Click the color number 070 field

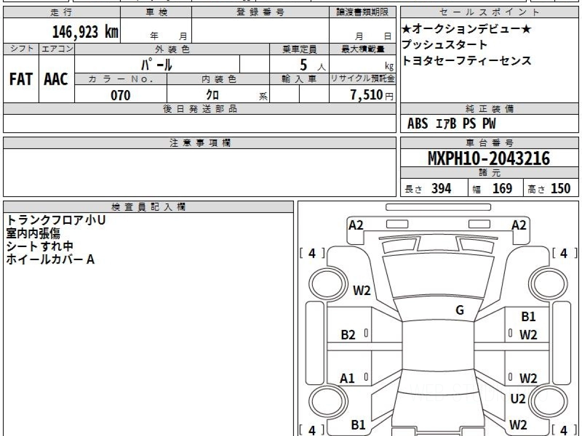(x=121, y=95)
